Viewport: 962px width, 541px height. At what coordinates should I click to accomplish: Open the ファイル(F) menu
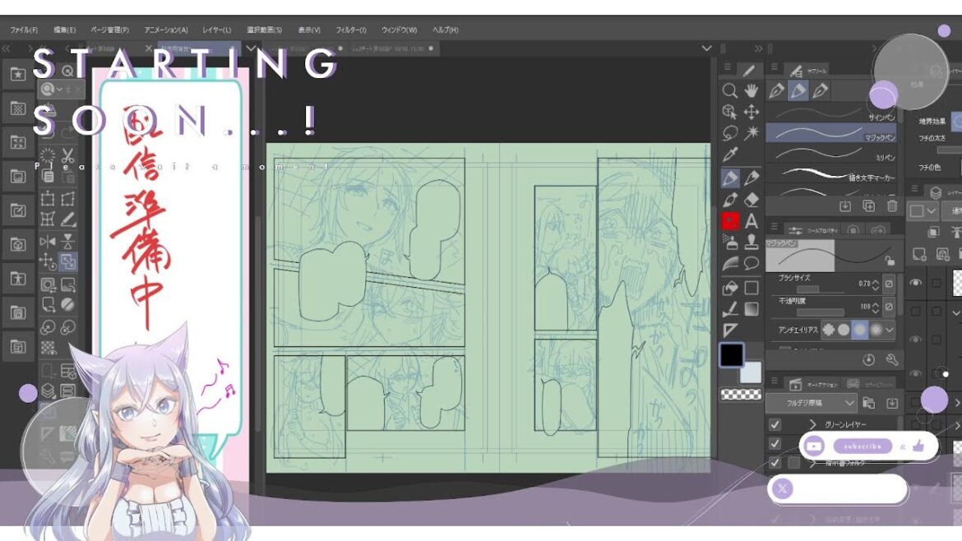click(25, 30)
